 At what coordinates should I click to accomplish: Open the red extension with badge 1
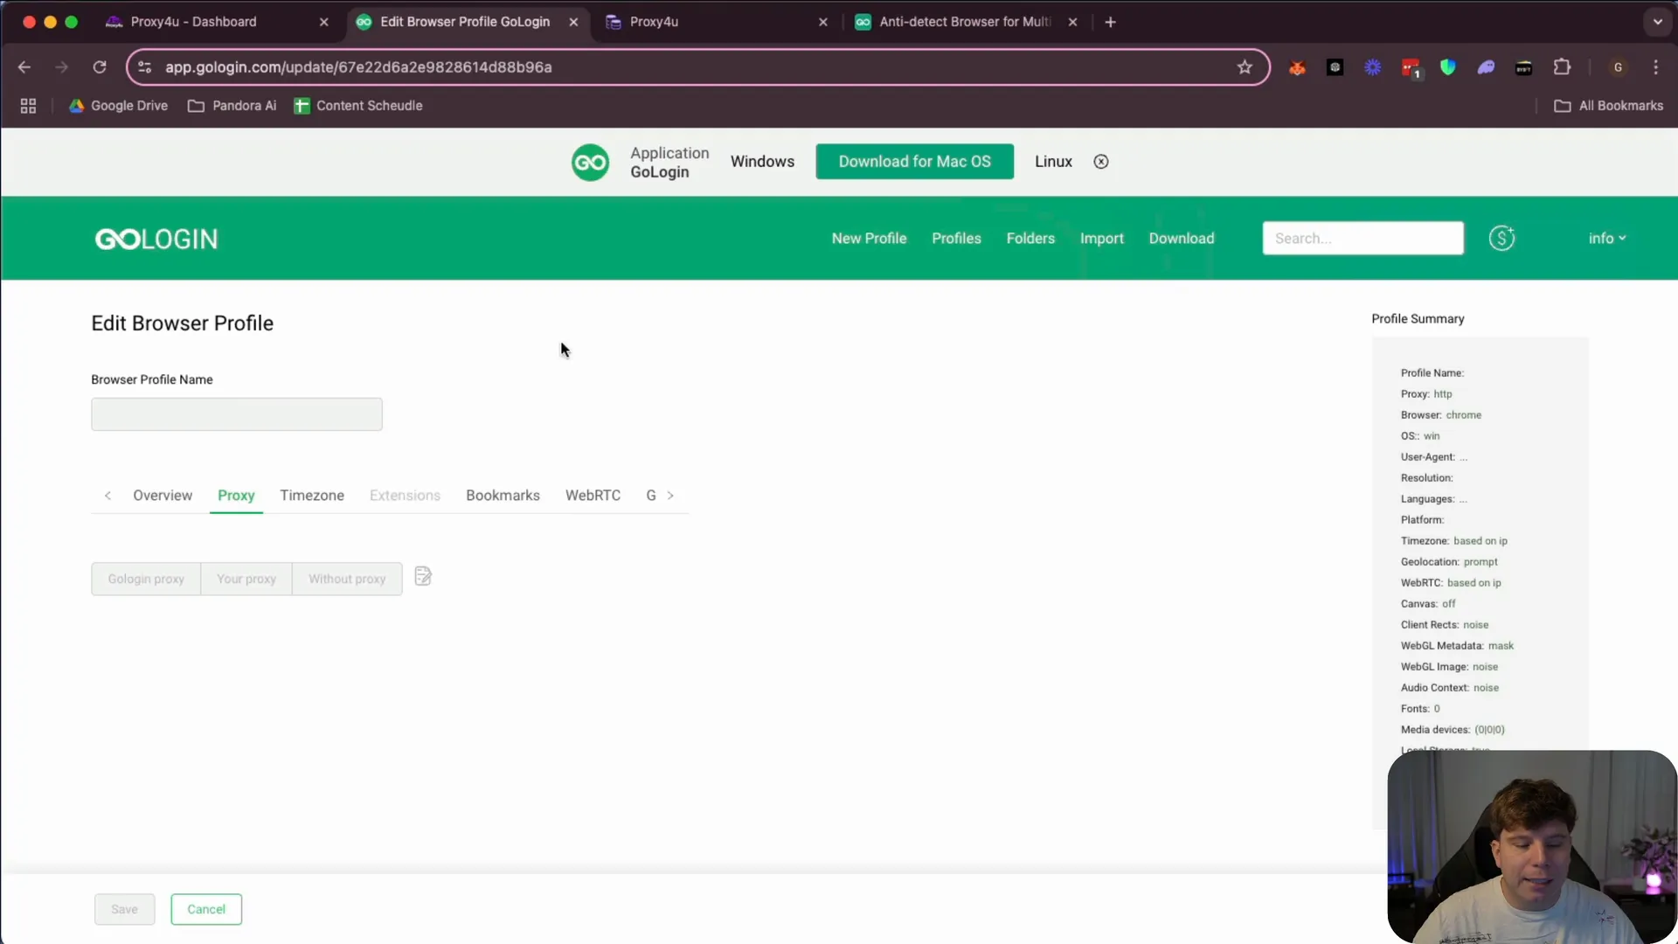click(x=1411, y=68)
